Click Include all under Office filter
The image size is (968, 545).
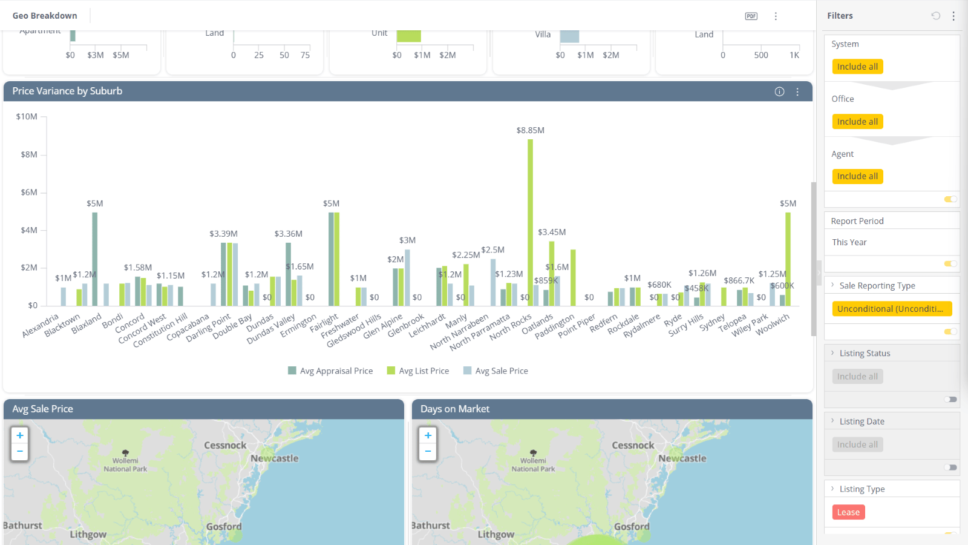pyautogui.click(x=857, y=122)
